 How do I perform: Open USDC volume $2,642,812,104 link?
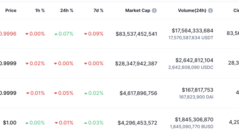point(194,60)
